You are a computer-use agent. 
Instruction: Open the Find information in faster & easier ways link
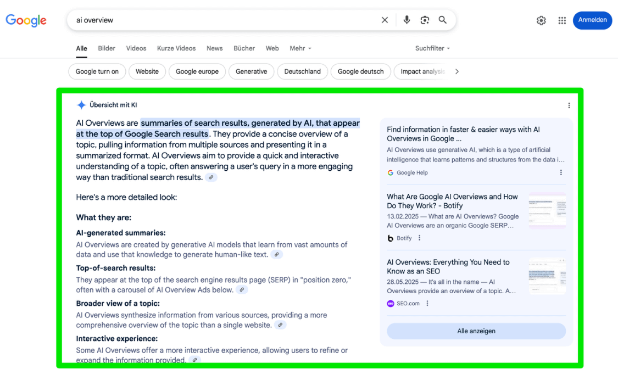[463, 134]
